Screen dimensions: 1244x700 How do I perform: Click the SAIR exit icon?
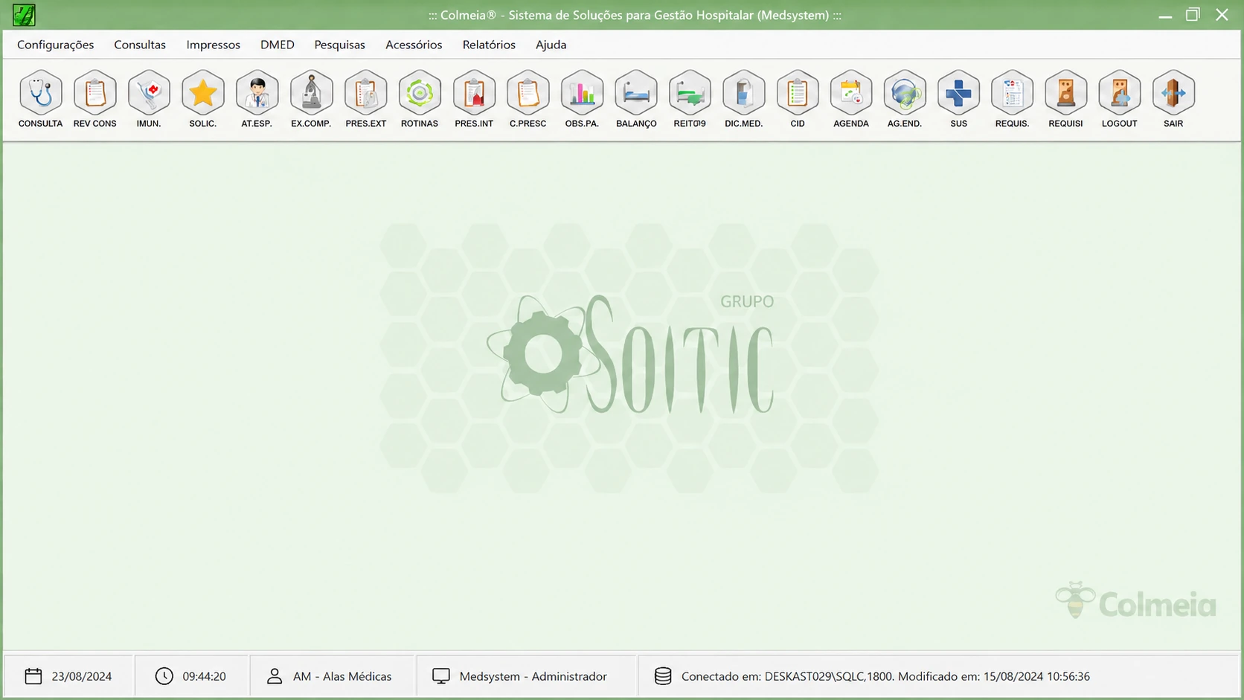coord(1173,93)
